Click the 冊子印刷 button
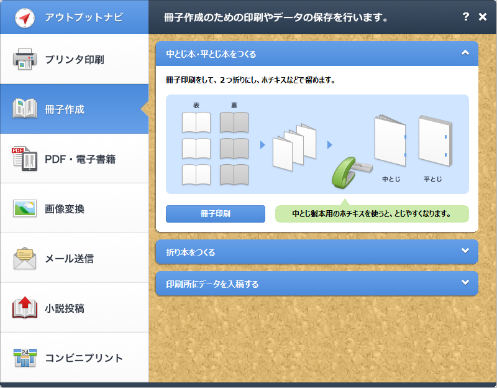The image size is (497, 388). coord(215,213)
